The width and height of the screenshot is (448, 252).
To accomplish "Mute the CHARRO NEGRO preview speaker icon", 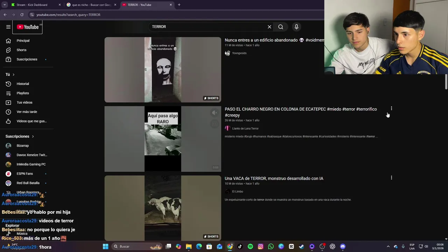I will pos(215,112).
